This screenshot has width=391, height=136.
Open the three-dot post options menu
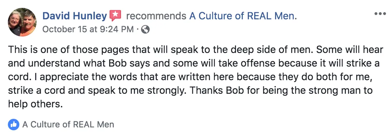coord(380,14)
